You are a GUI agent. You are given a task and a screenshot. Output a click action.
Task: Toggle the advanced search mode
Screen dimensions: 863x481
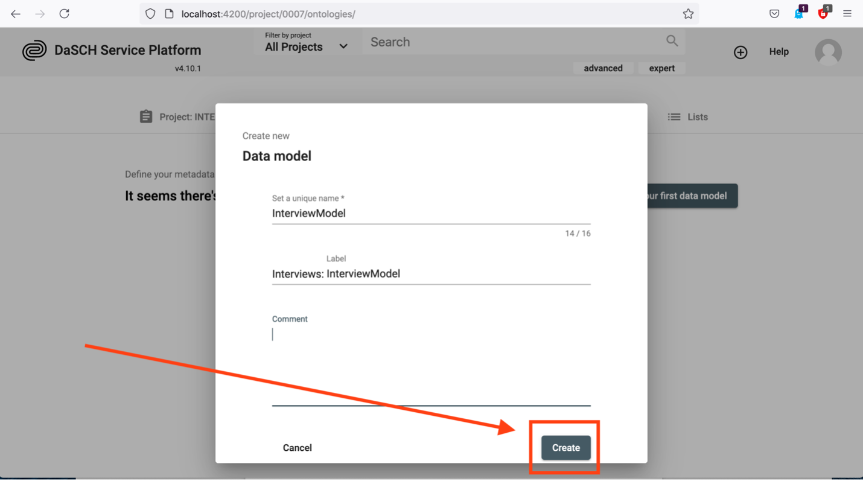(x=603, y=68)
